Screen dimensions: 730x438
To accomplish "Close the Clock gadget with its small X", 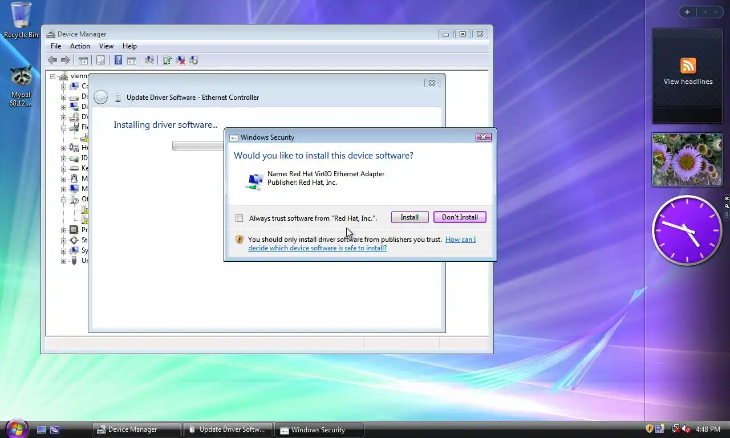I will point(727,198).
